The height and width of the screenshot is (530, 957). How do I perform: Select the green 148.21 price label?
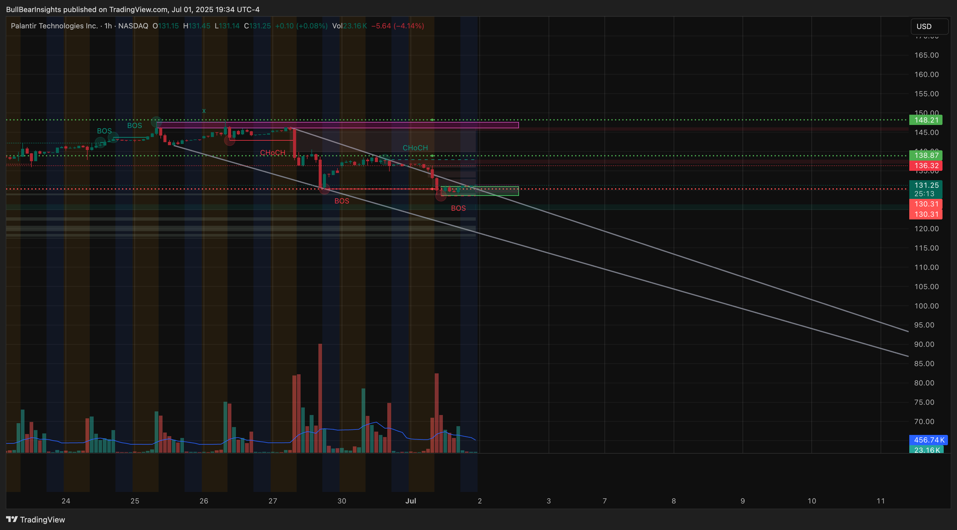click(x=925, y=120)
